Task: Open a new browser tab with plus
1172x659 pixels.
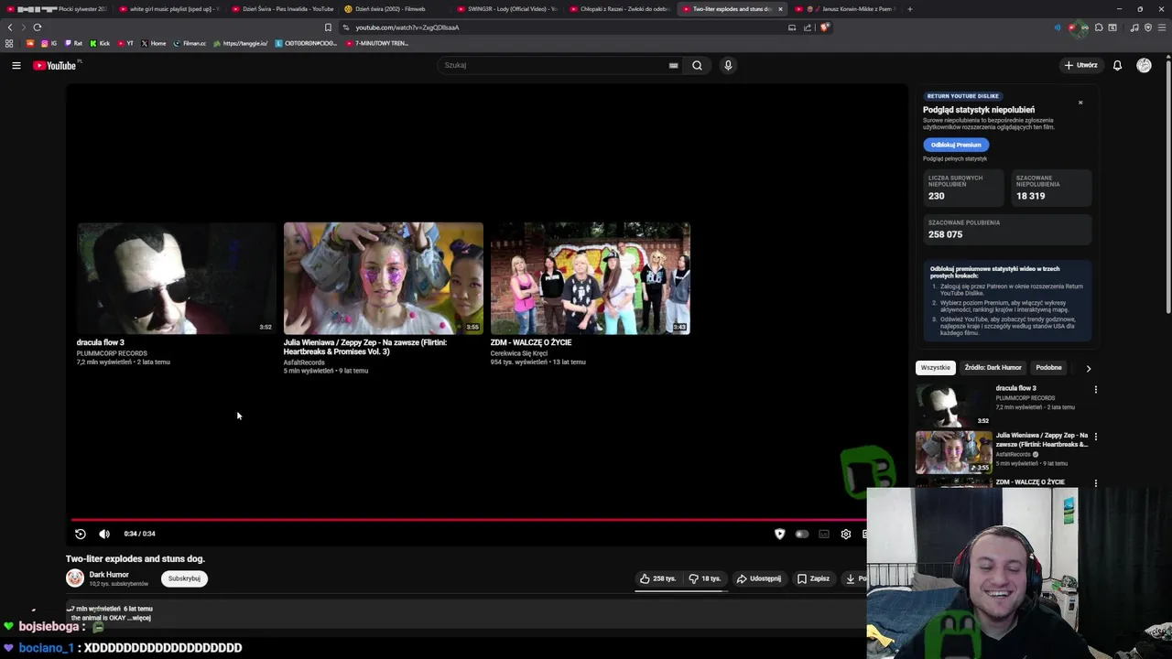Action: point(909,9)
